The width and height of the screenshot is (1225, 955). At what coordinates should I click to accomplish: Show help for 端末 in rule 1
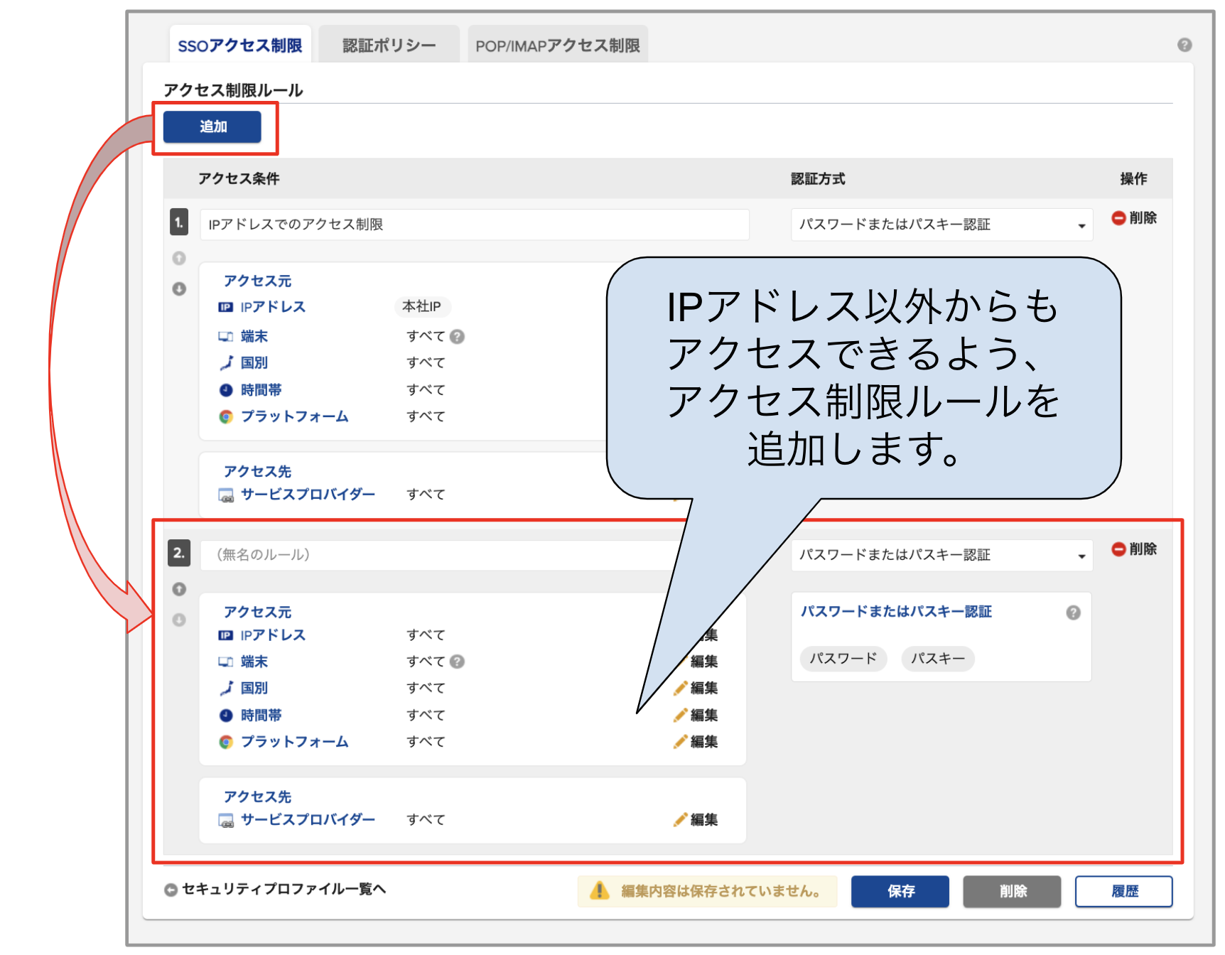(x=458, y=336)
